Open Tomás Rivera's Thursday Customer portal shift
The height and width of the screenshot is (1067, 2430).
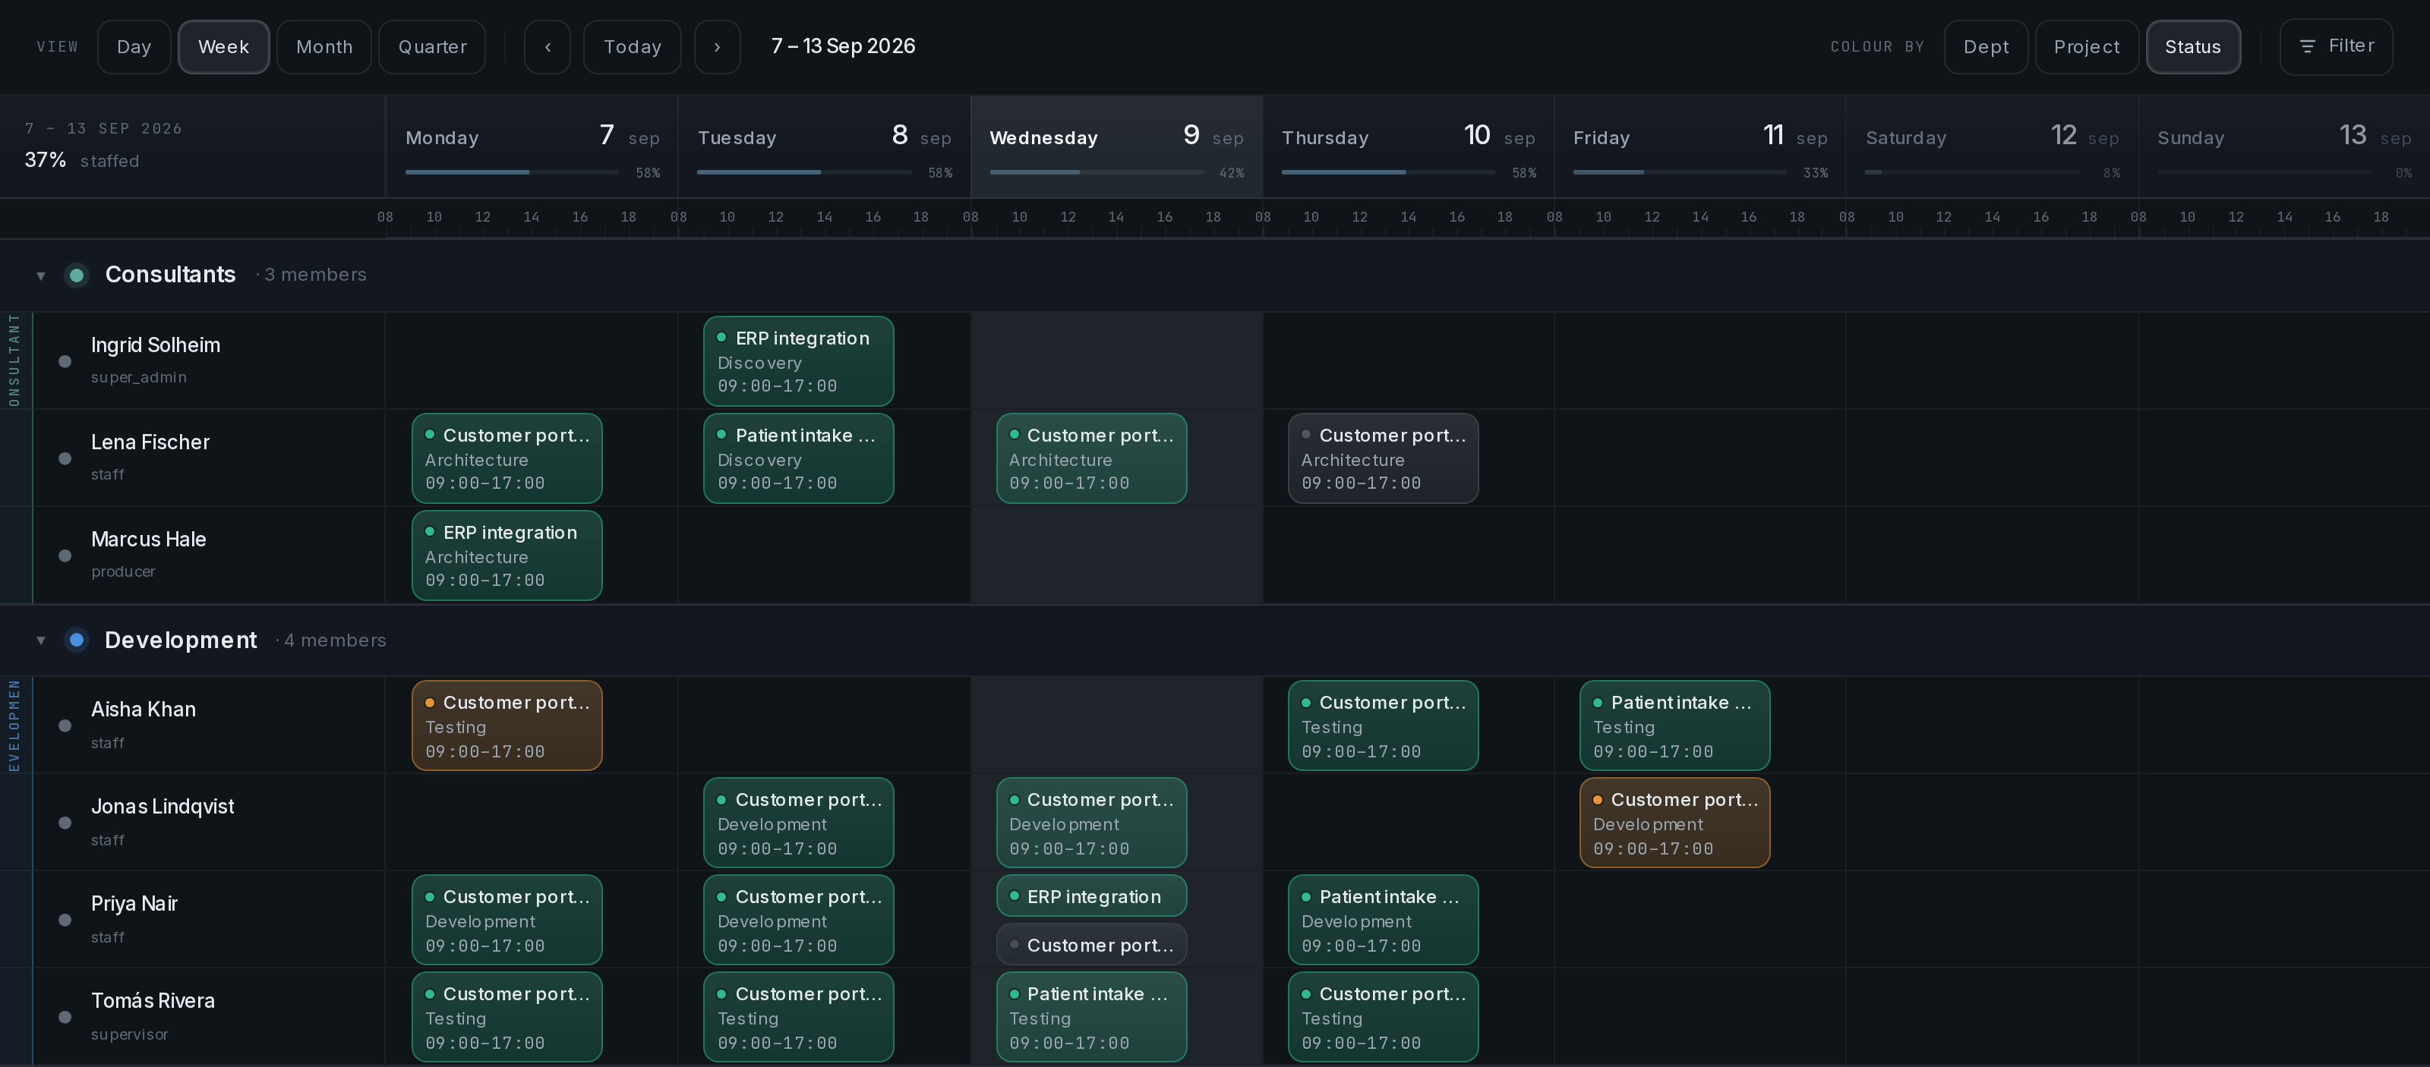coord(1383,1017)
